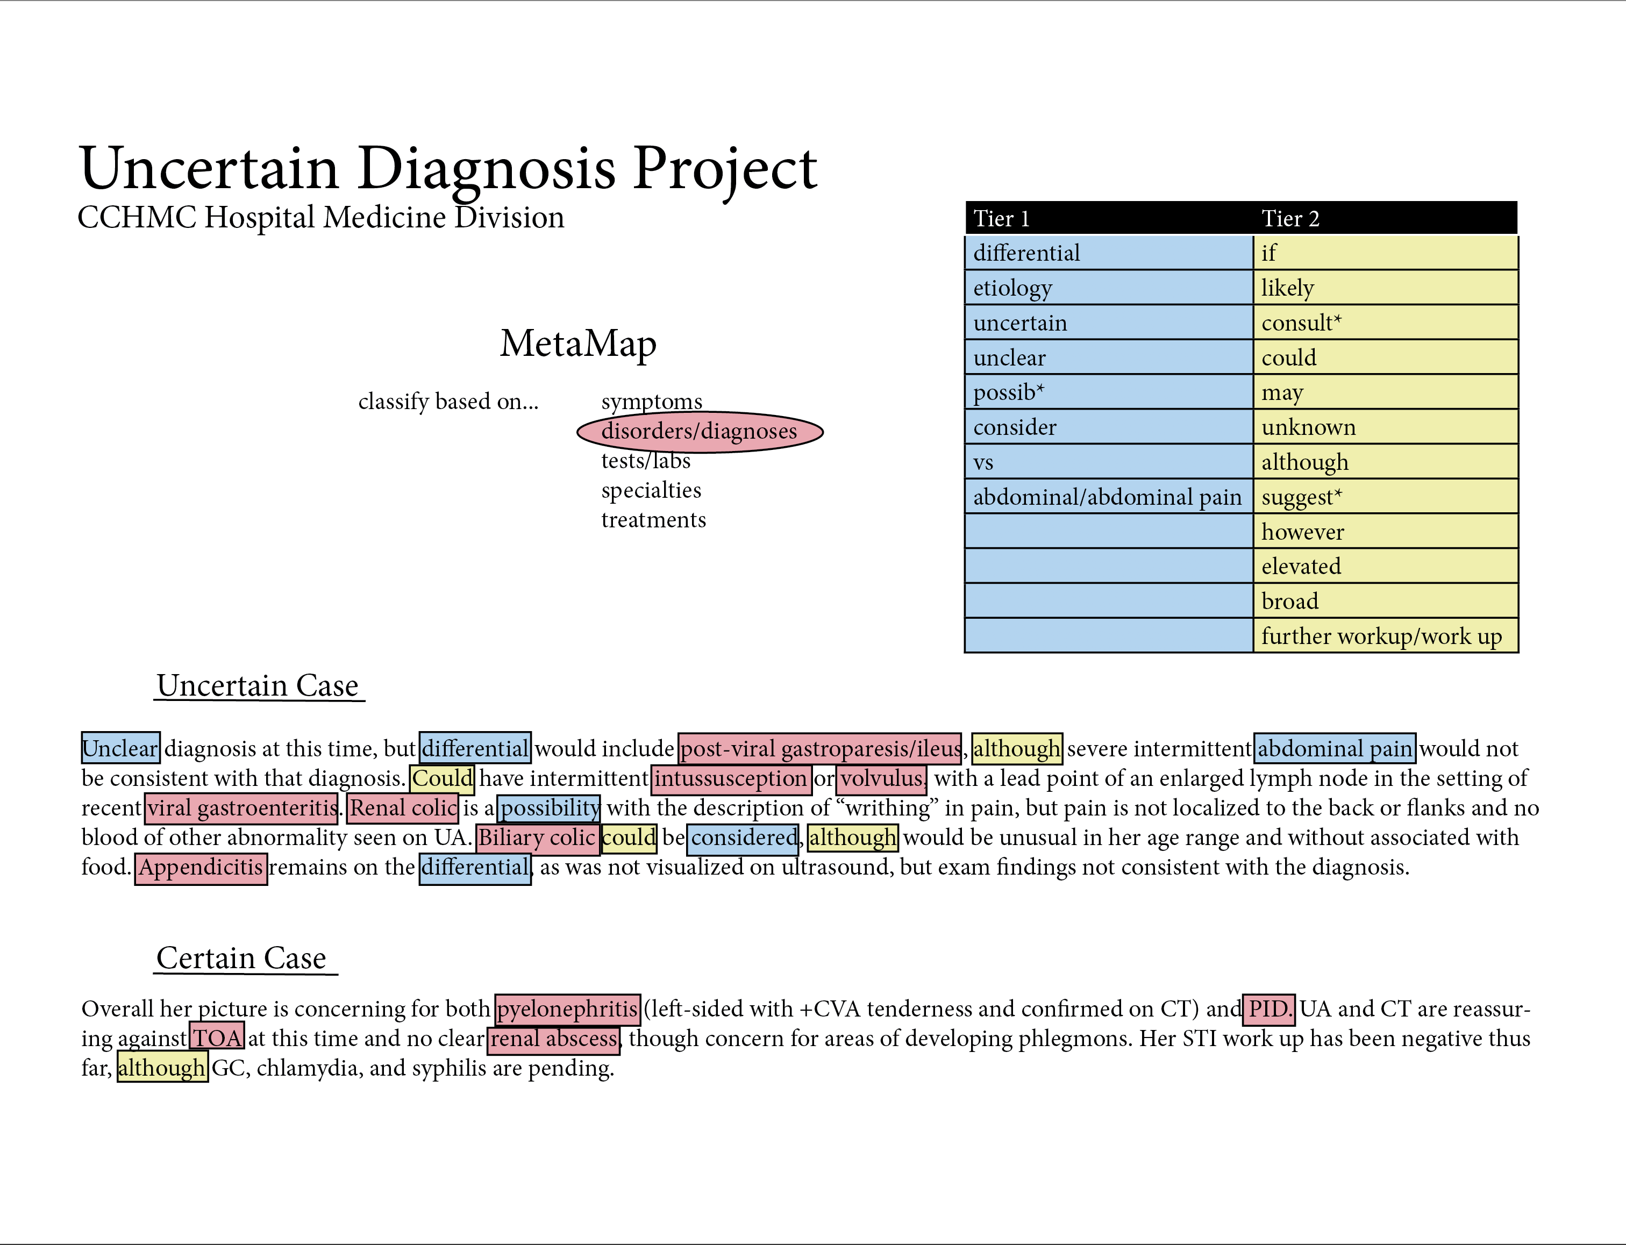The image size is (1626, 1245).
Task: Click the 'elevated' Tier 2 cell
Action: point(1386,566)
